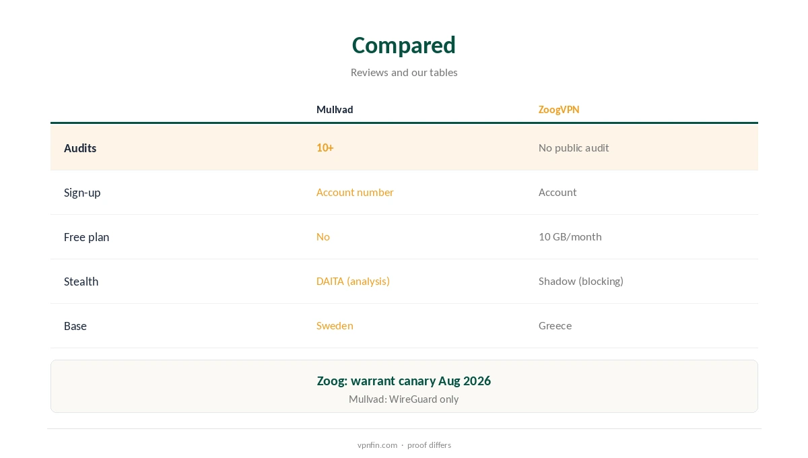The height and width of the screenshot is (458, 808).
Task: Click the "DAITA (analysis)" cell
Action: [x=353, y=281]
